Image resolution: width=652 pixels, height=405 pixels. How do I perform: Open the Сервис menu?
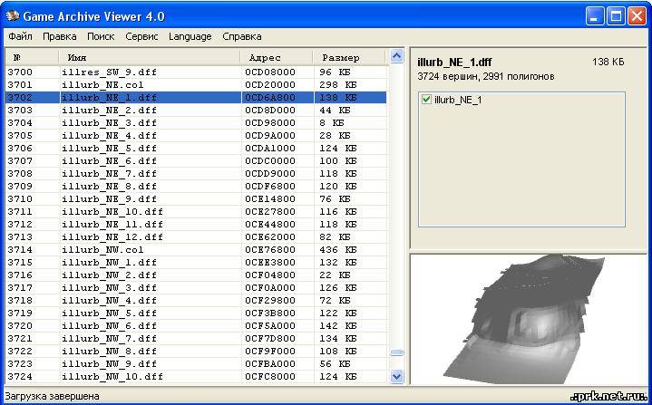141,36
